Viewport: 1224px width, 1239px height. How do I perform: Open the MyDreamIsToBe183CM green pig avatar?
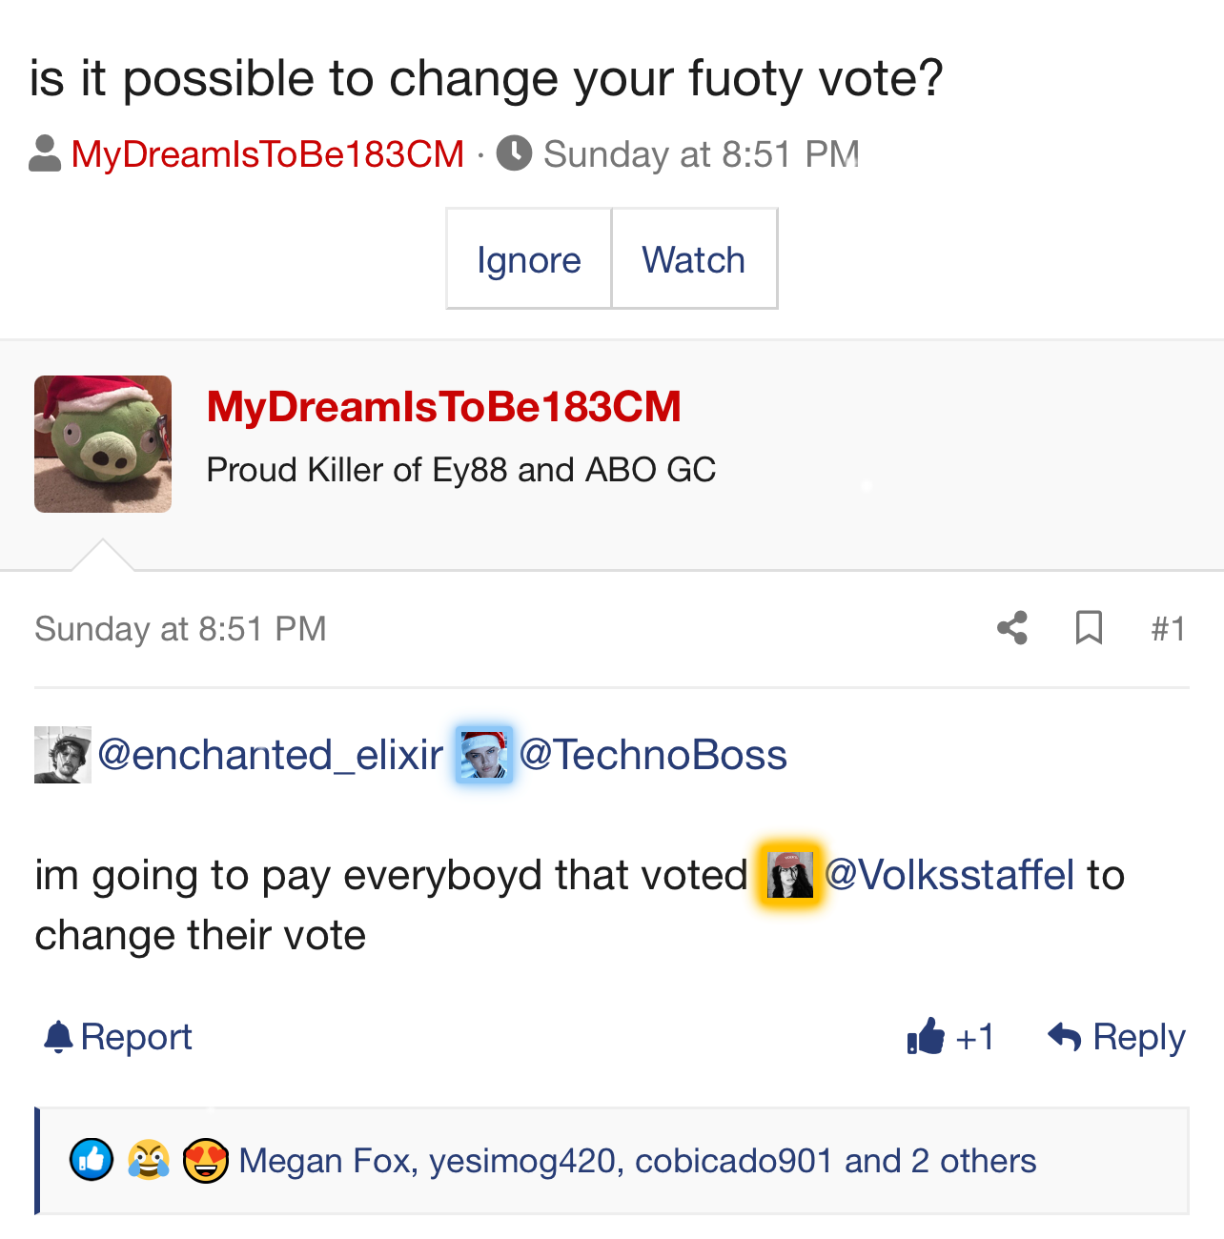click(x=103, y=444)
